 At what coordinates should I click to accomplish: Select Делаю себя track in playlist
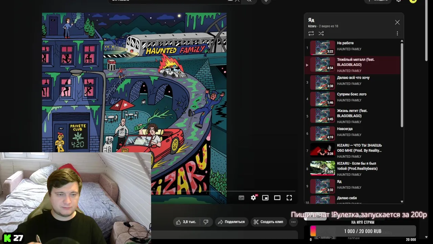tap(352, 200)
